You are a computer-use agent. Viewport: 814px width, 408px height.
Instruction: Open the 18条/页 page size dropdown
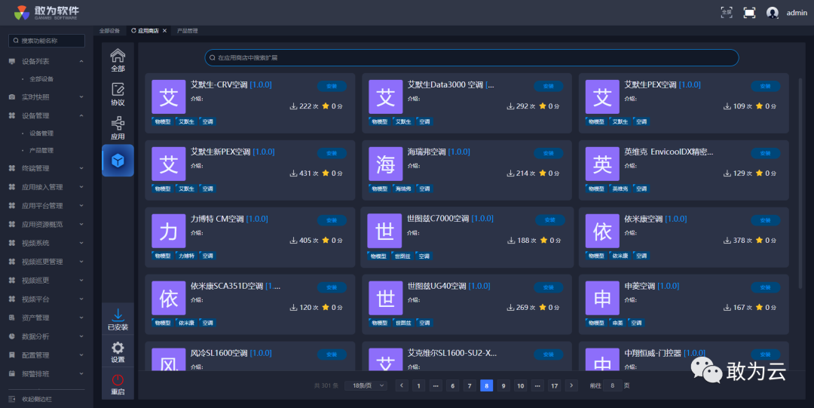click(x=366, y=385)
